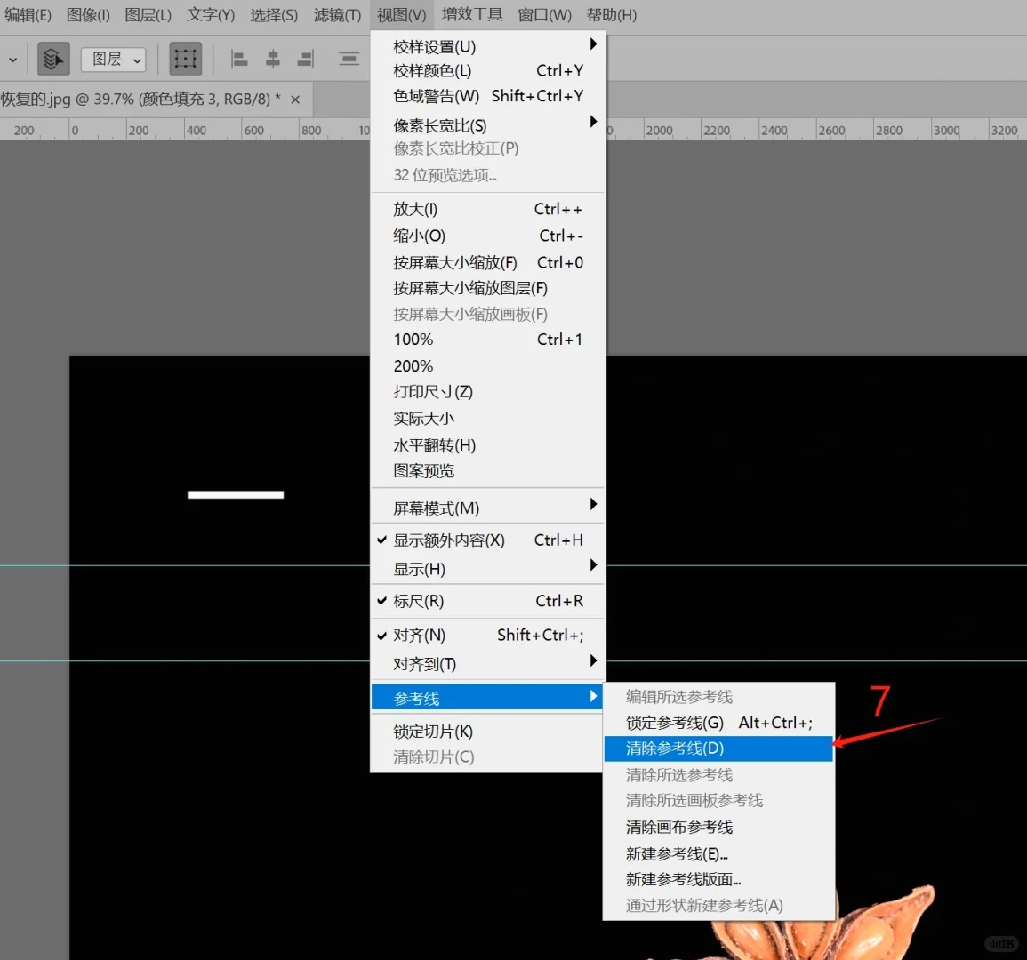Choose 打印尺寸(Z) item
Screen dimensions: 1027x960
click(x=488, y=392)
